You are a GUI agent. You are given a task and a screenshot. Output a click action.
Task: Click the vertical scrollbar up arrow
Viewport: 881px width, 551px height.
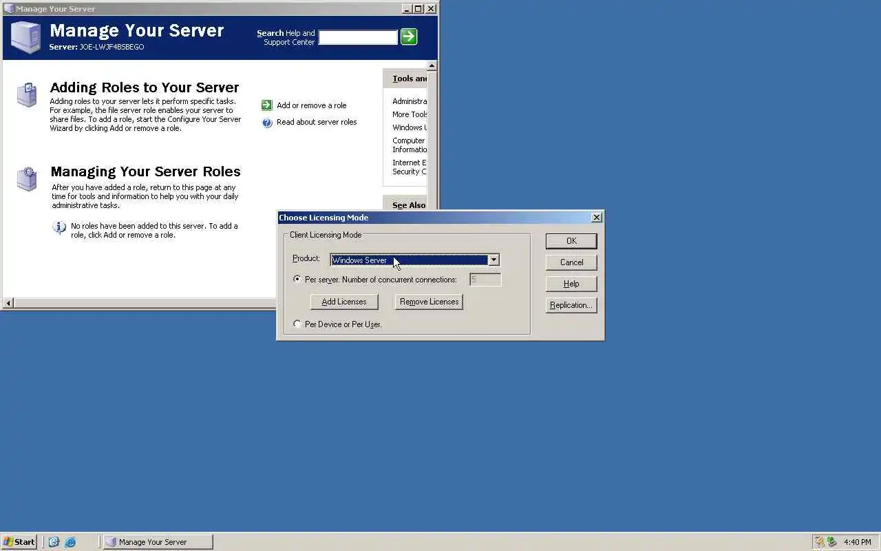[x=432, y=66]
